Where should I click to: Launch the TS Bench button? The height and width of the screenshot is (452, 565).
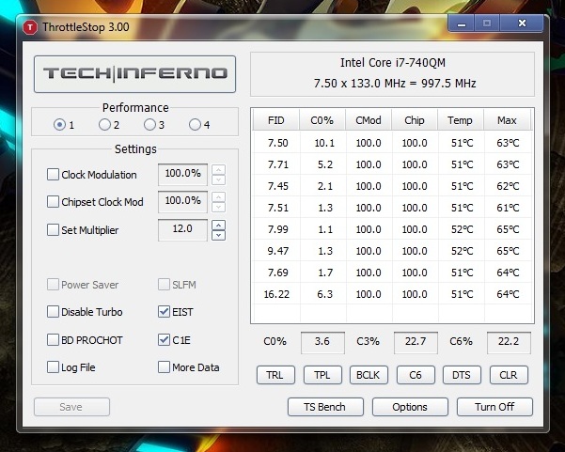(325, 407)
